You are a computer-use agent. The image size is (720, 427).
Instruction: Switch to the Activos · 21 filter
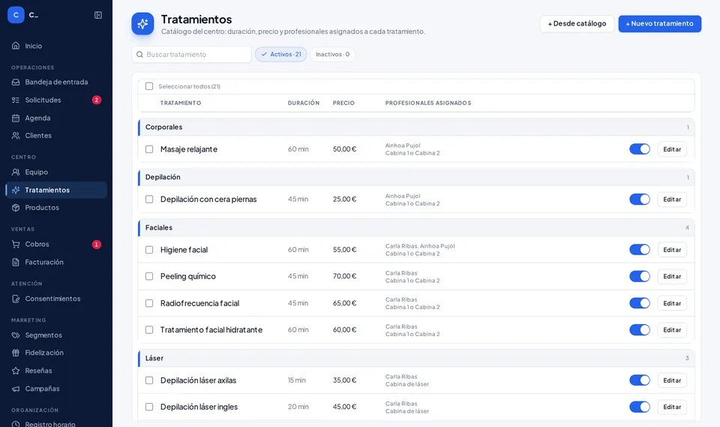281,54
